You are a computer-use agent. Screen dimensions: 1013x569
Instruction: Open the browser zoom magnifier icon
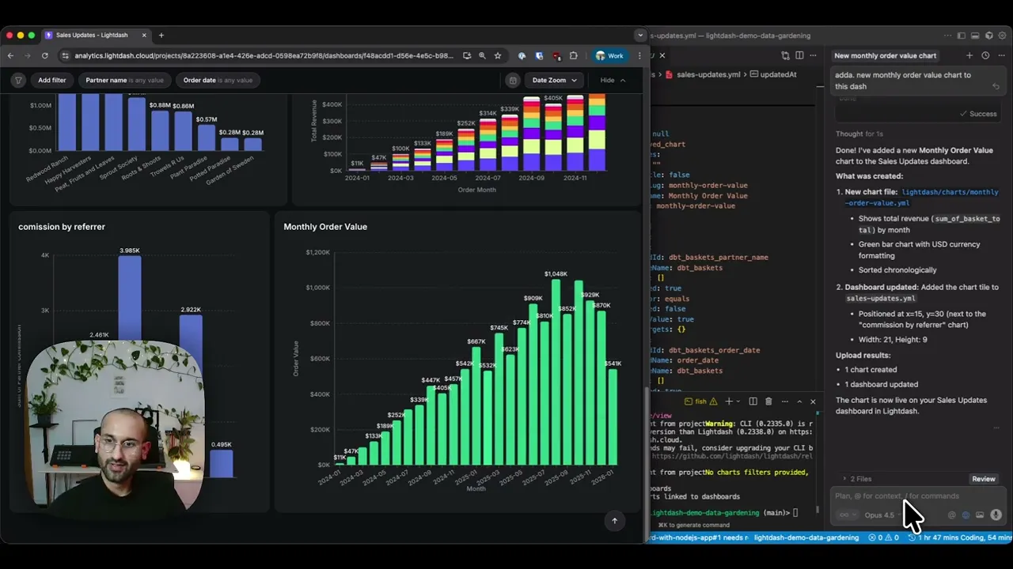482,56
